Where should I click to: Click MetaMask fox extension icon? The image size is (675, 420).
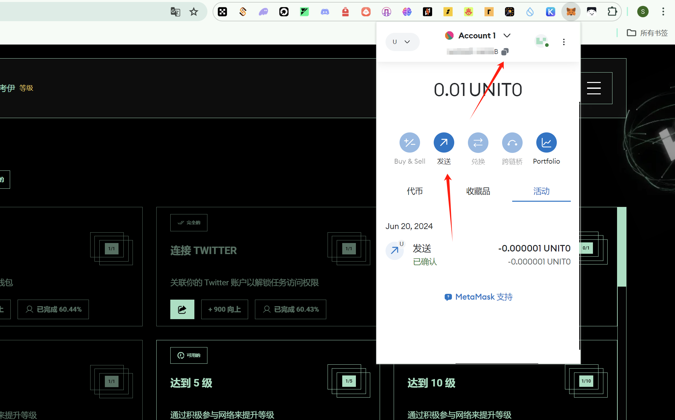click(x=571, y=12)
